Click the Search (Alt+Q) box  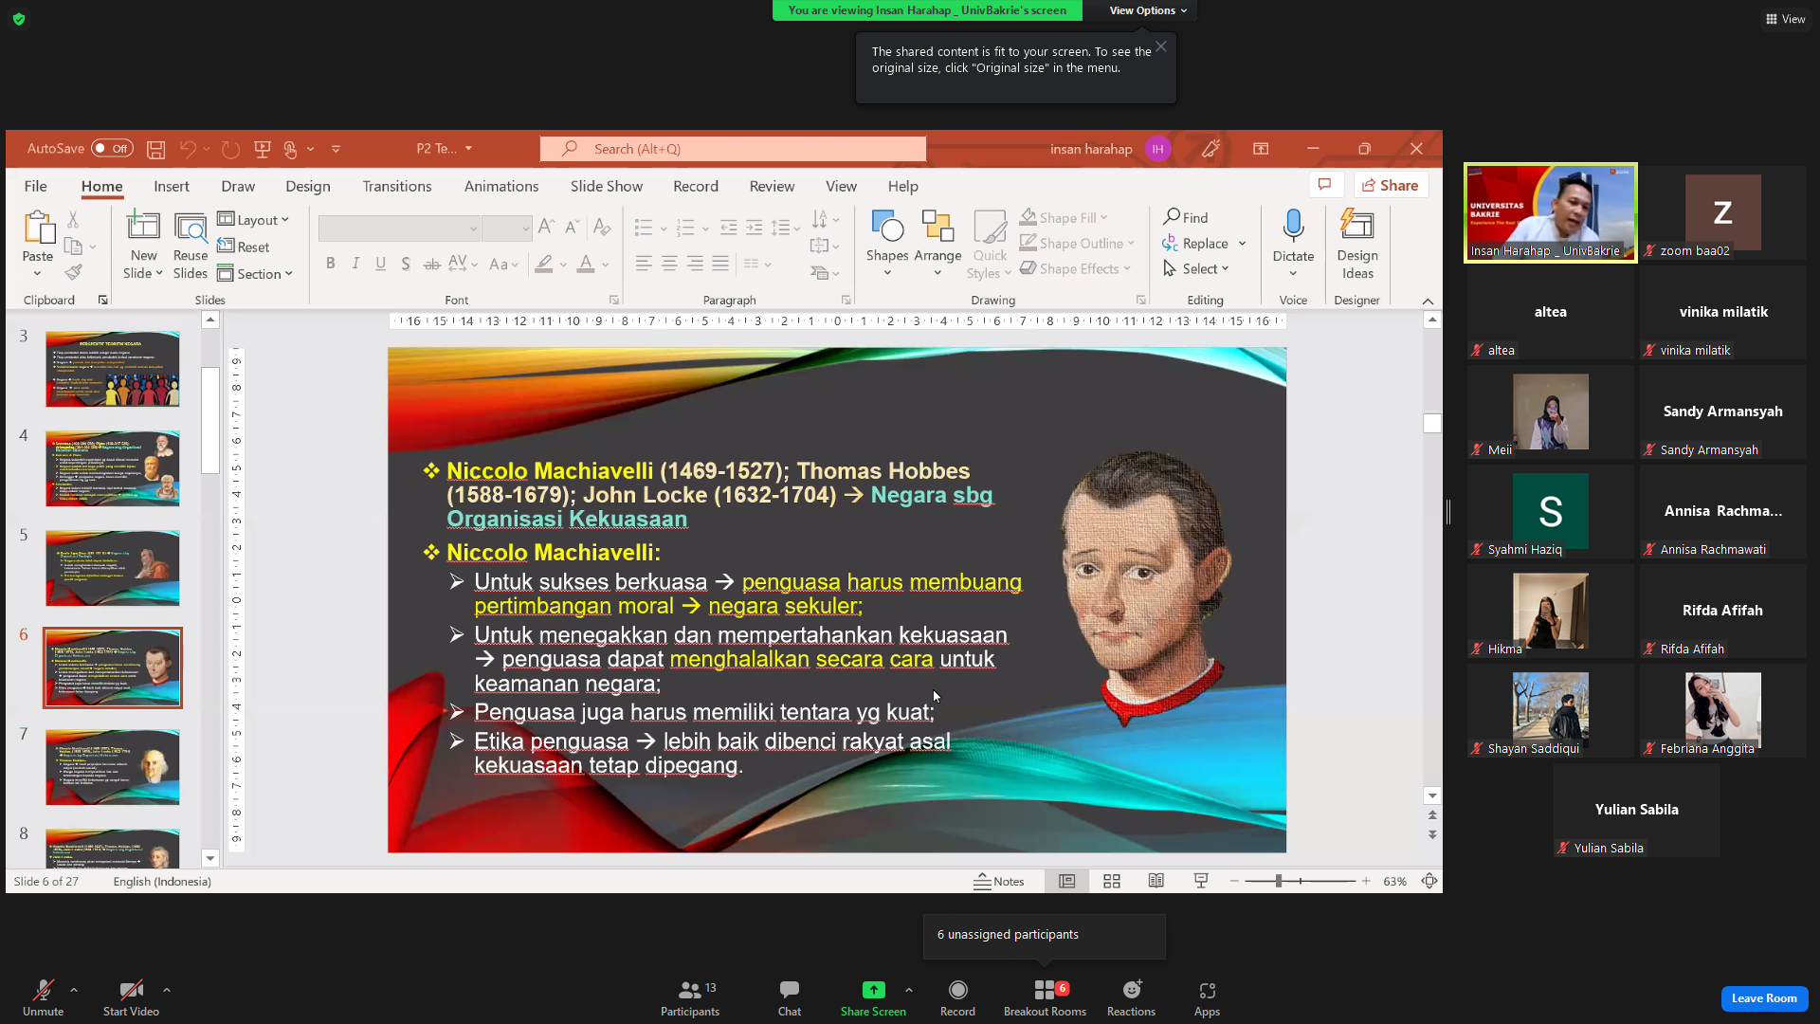(733, 149)
